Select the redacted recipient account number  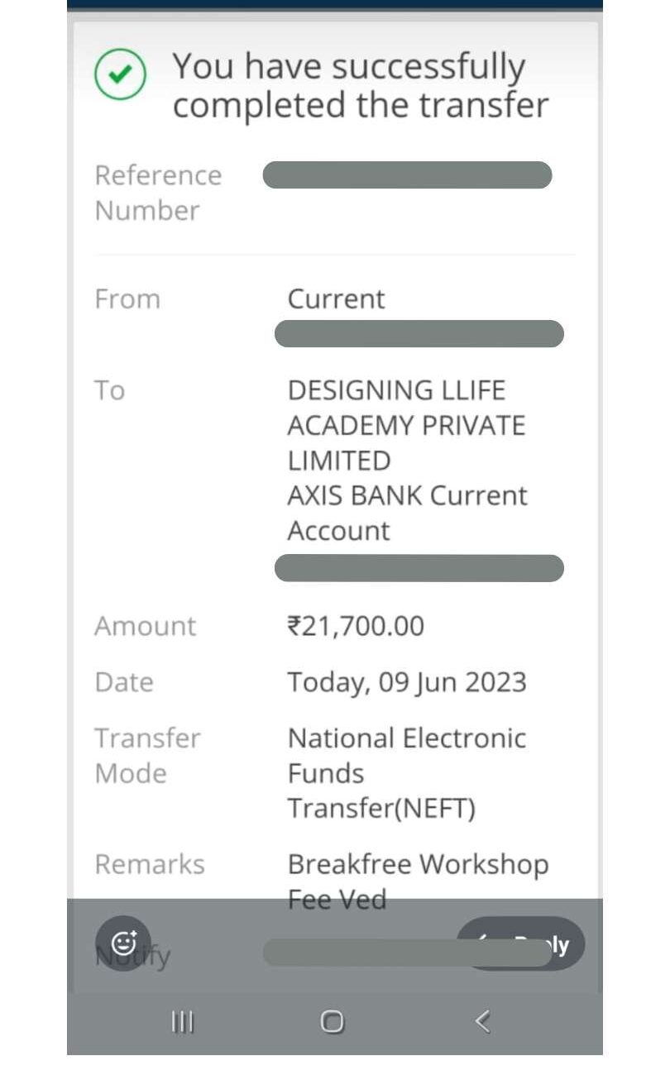pyautogui.click(x=419, y=569)
